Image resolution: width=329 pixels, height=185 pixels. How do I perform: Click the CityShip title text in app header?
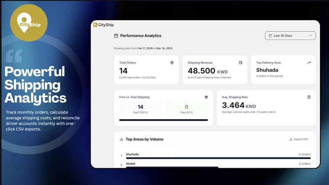point(106,25)
